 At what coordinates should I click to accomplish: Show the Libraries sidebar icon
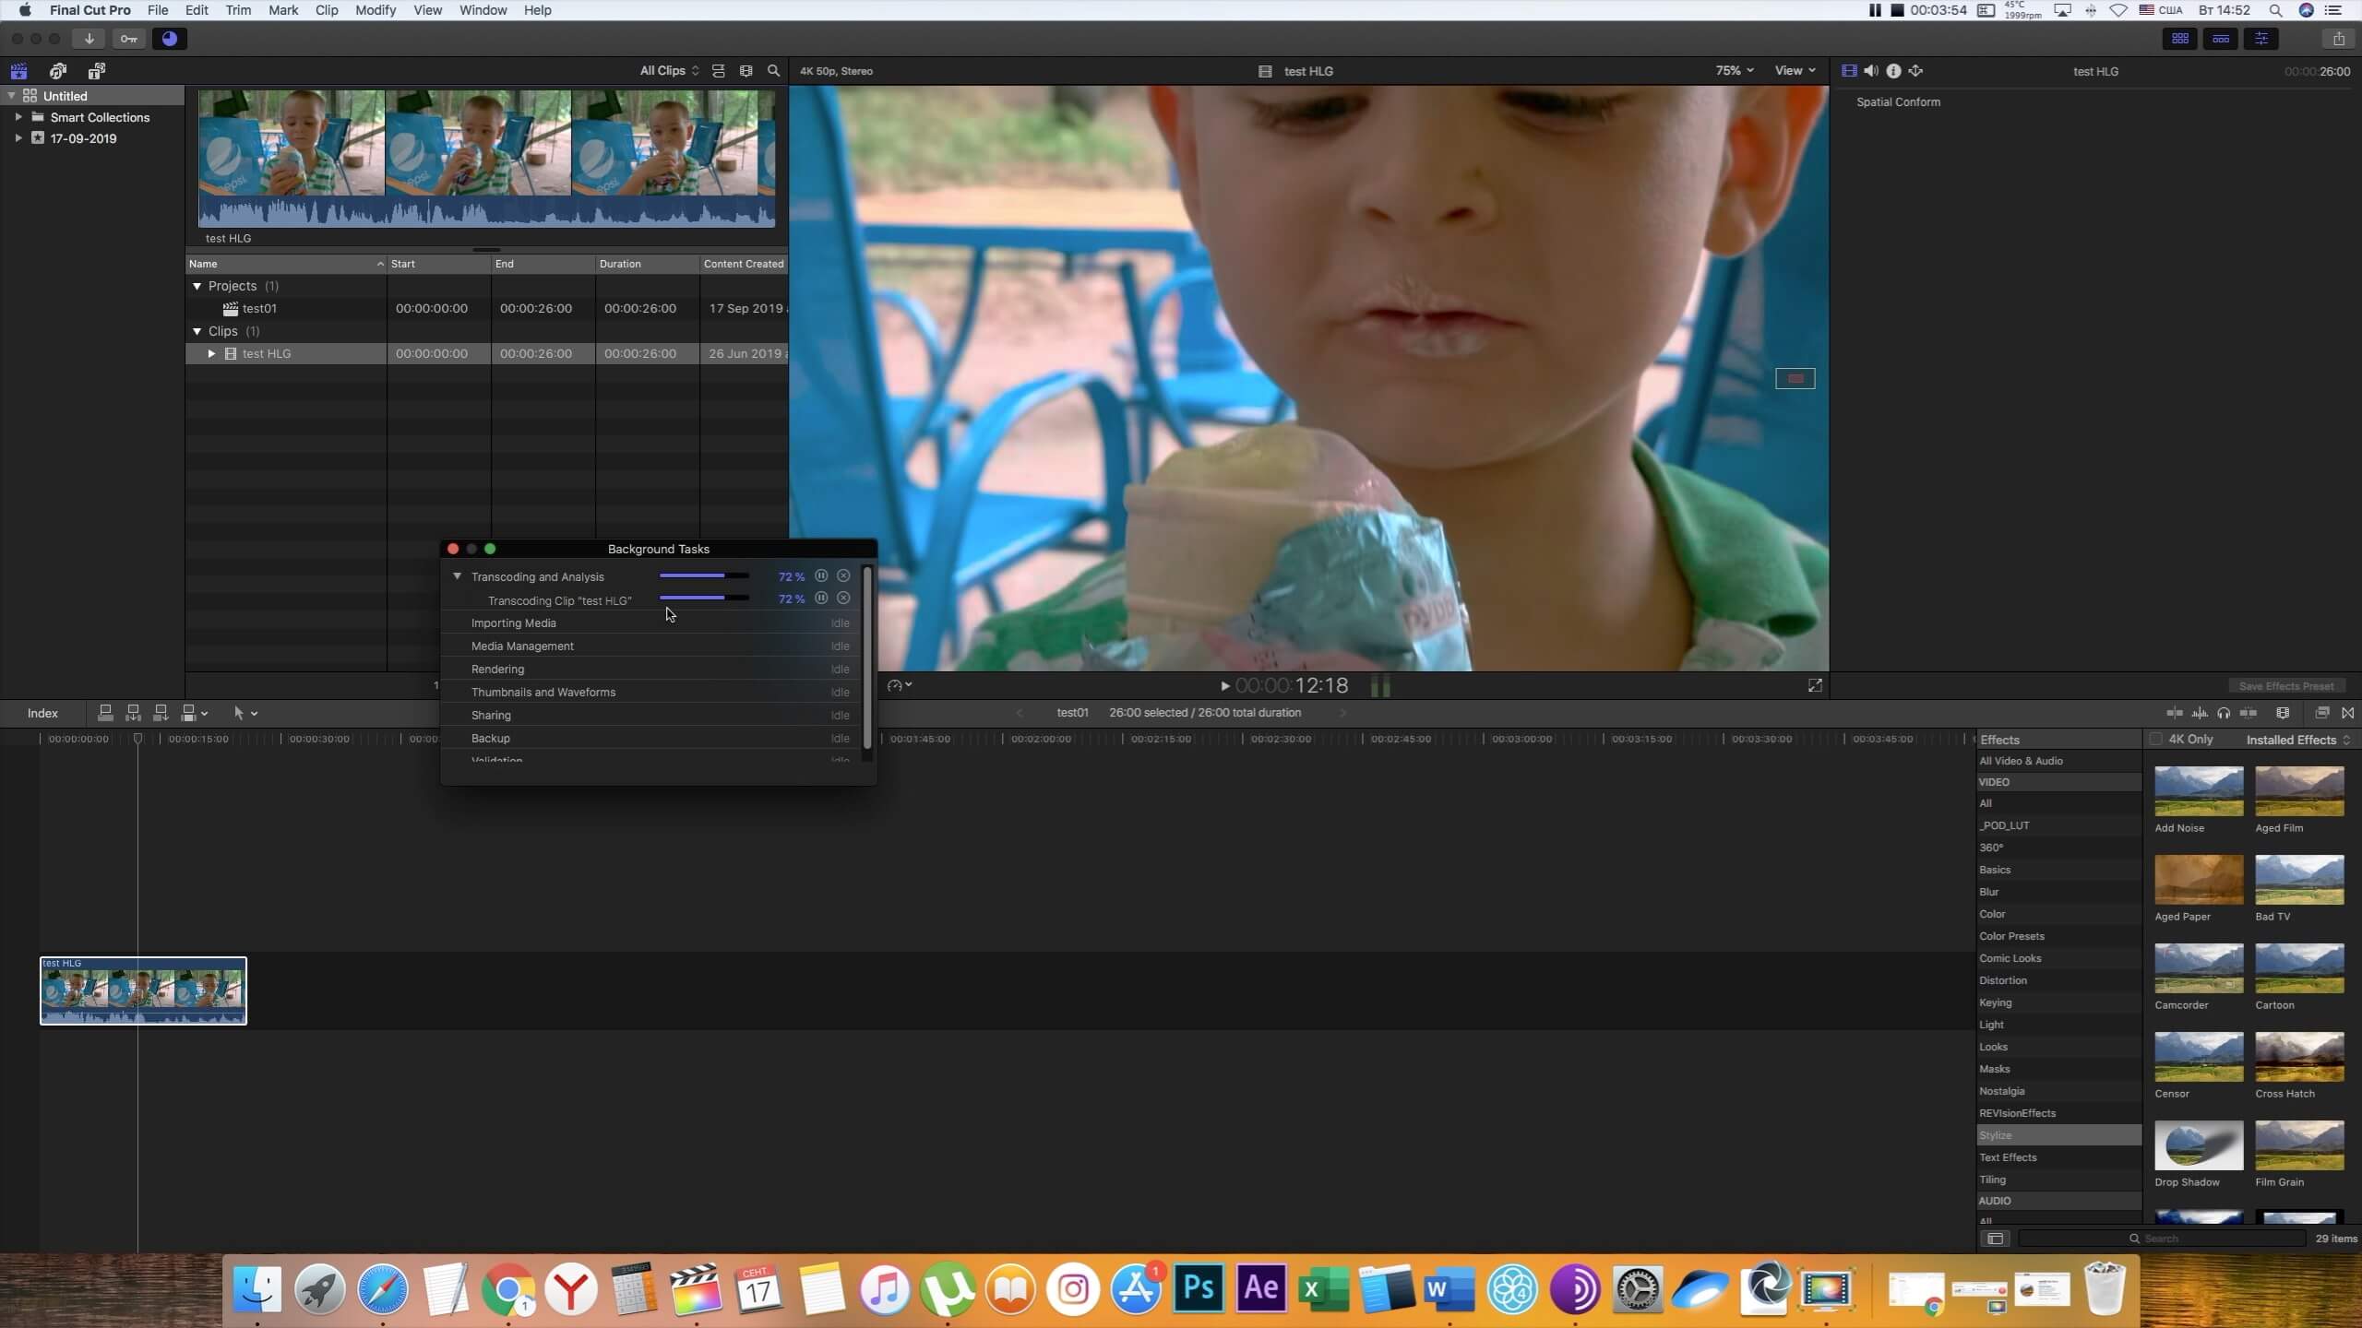18,71
